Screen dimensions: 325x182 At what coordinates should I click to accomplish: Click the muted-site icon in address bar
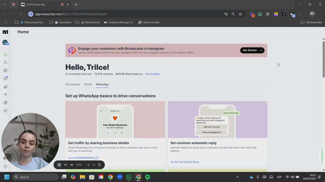226,14
